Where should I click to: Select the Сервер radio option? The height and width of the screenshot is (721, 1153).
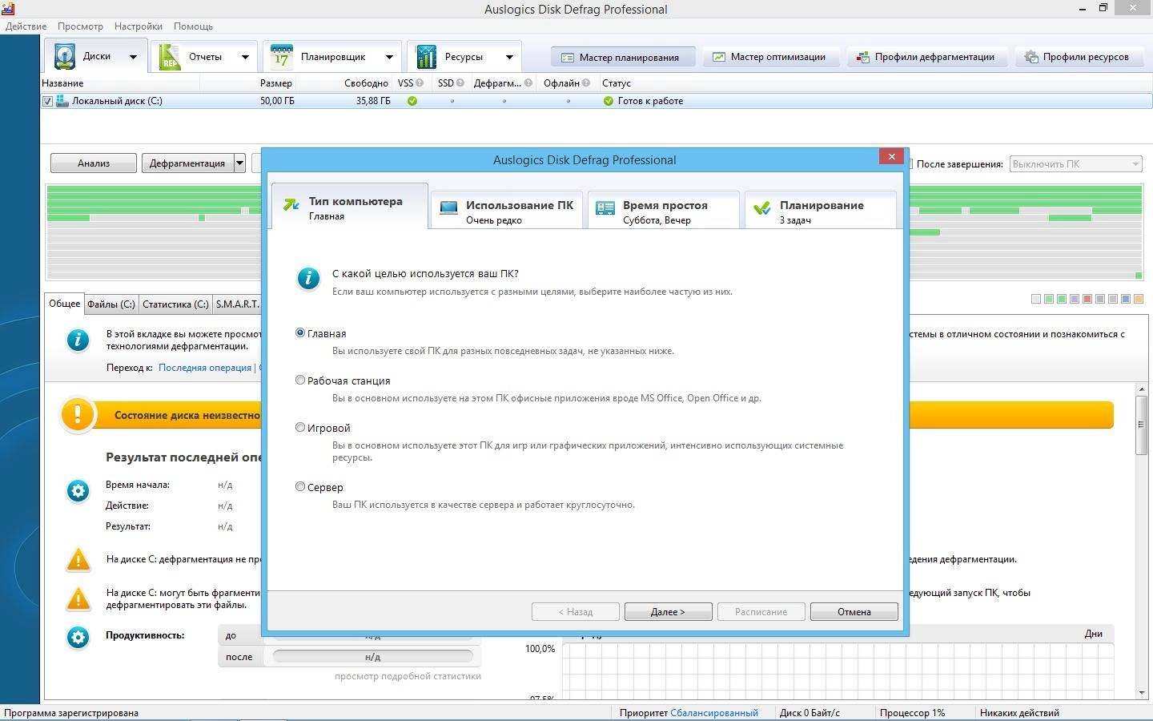300,486
